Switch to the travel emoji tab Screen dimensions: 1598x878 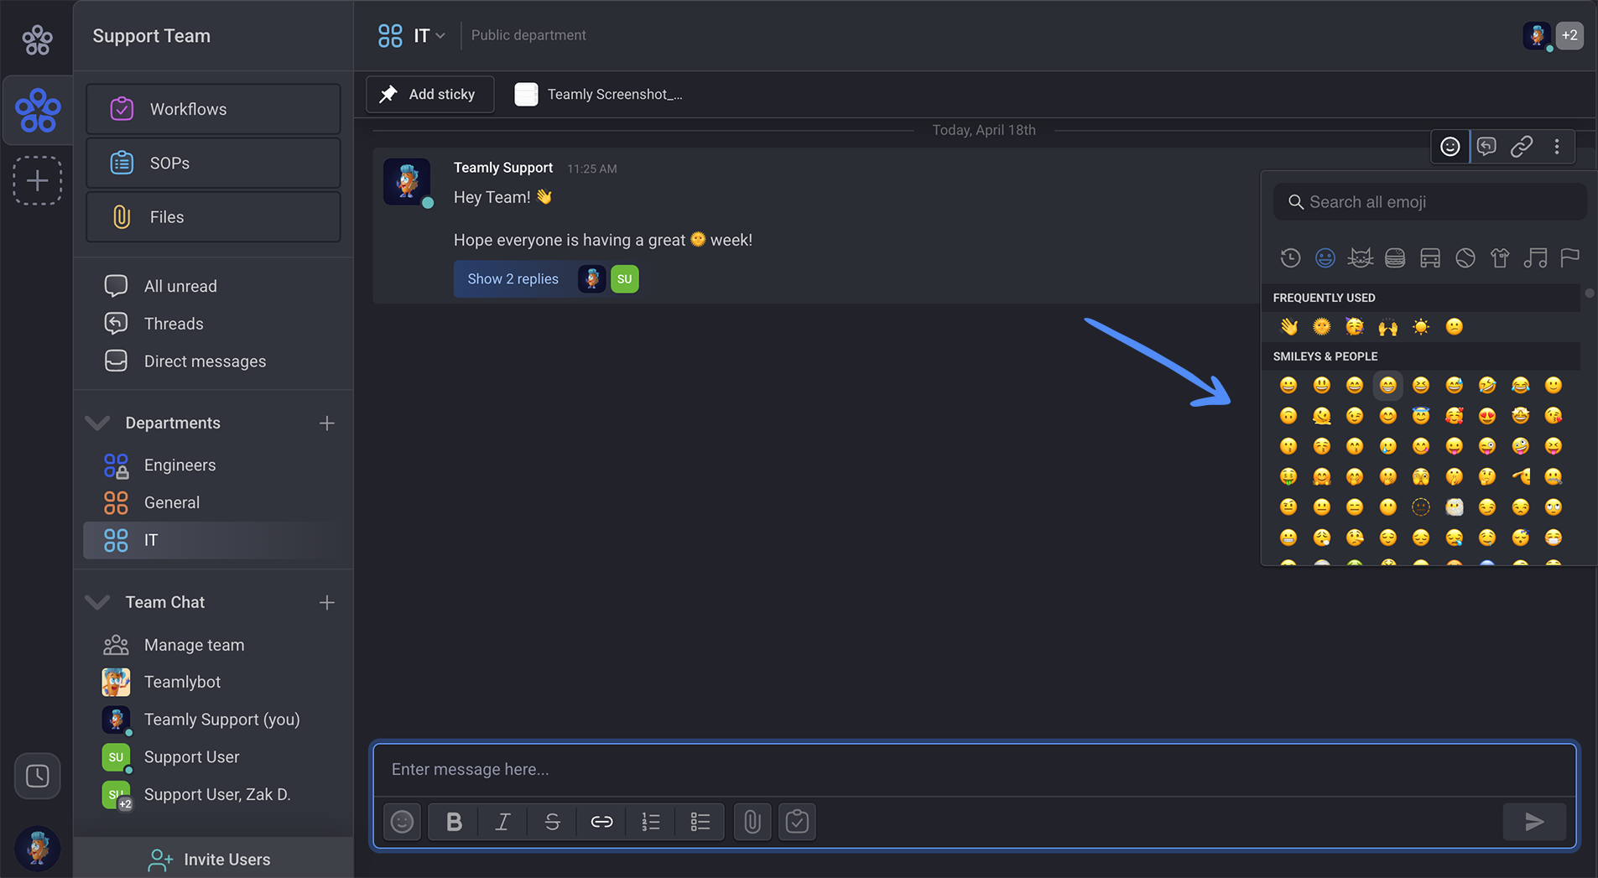(1430, 257)
